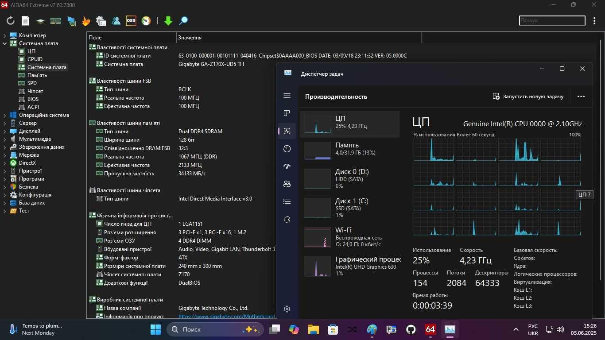
Task: Click the network audit computer icon in toolbar
Action: [71, 21]
